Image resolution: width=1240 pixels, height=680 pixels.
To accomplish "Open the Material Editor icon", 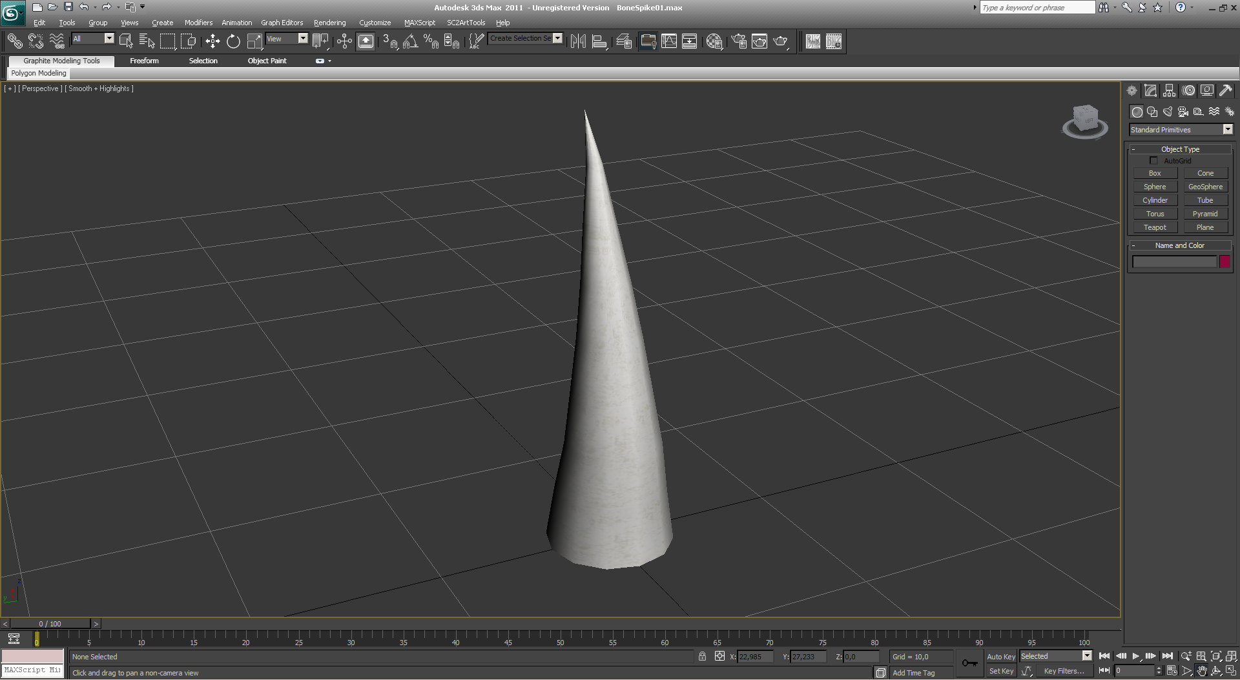I will coord(714,42).
